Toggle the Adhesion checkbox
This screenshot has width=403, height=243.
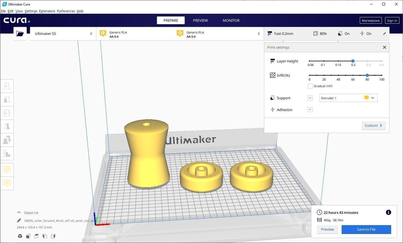click(x=310, y=109)
